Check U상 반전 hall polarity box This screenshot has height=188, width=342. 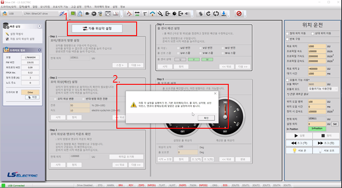click(178, 48)
